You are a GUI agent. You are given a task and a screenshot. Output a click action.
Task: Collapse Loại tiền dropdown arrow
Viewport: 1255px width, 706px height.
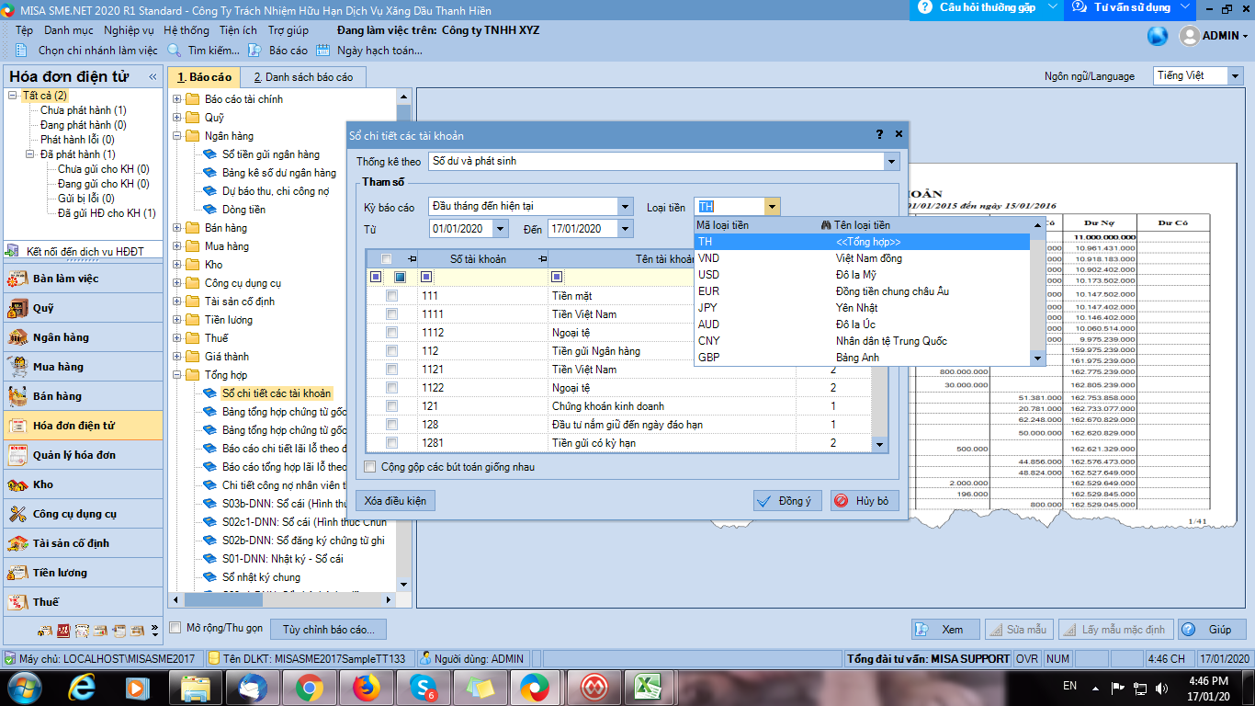(773, 207)
